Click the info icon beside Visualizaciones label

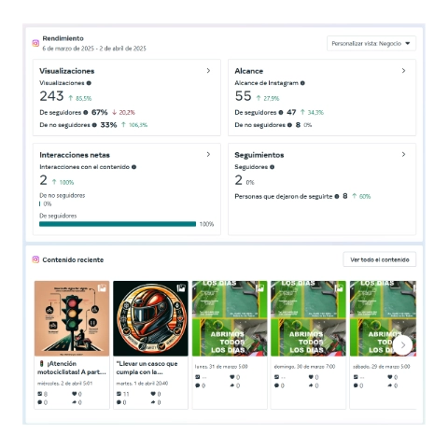[89, 83]
